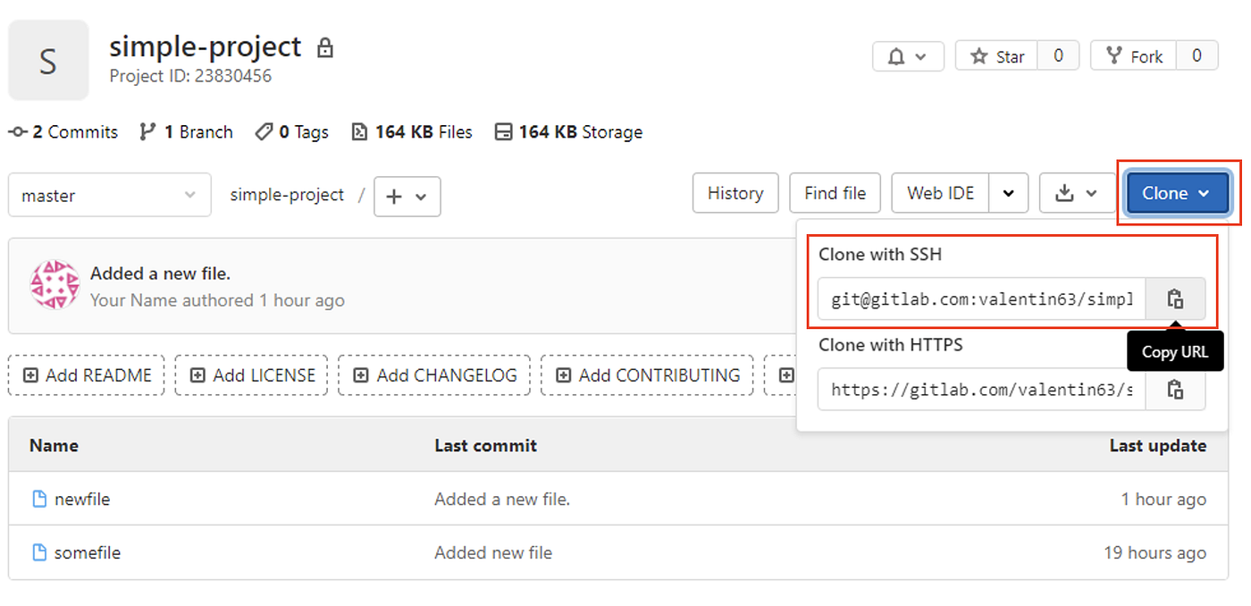
Task: Open the notification settings bell dropdown
Action: tap(908, 55)
